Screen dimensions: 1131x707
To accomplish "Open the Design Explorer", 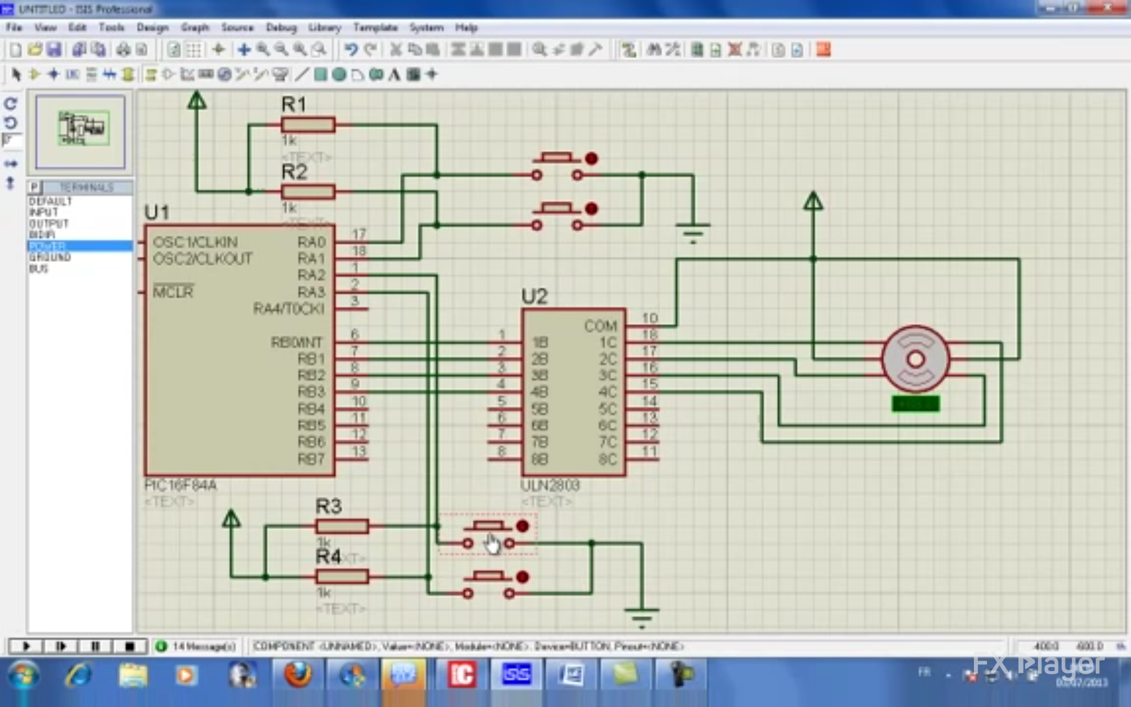I will pyautogui.click(x=697, y=50).
